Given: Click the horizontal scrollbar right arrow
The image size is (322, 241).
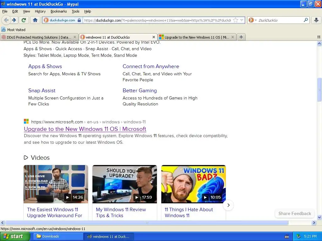Looking at the screenshot, I should click(x=314, y=222).
